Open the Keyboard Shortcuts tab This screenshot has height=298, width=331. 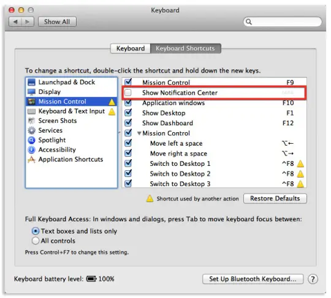point(185,49)
